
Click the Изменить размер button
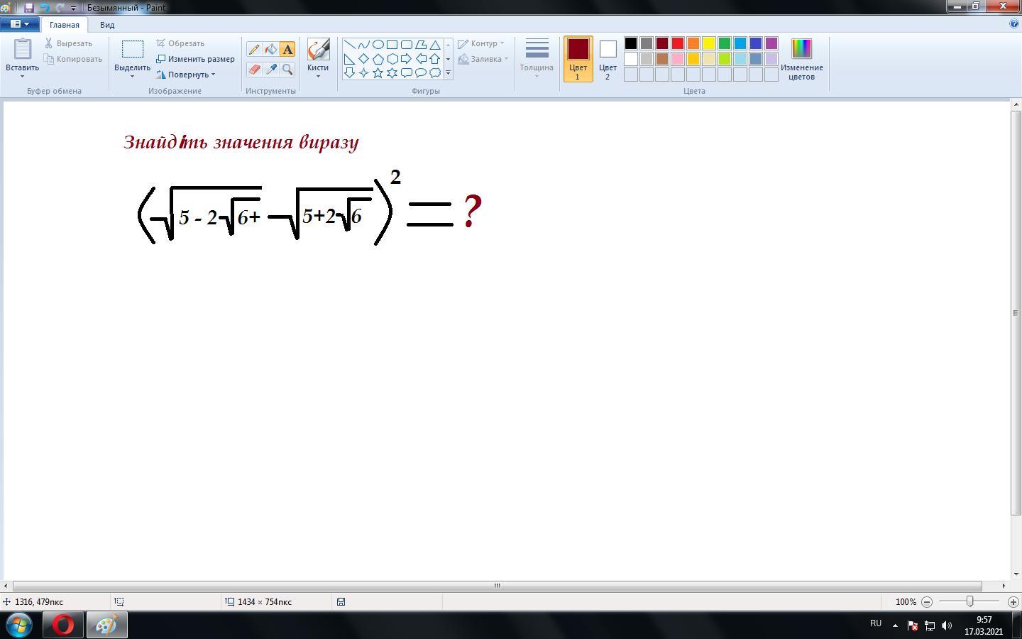(196, 59)
